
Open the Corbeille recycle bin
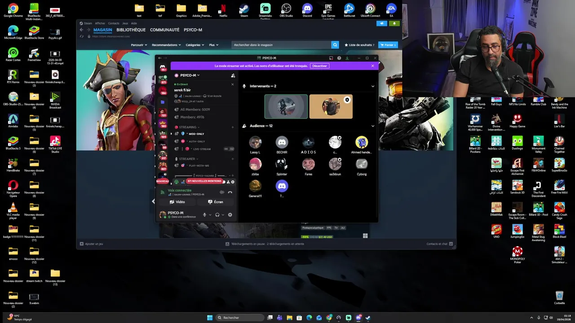(559, 297)
